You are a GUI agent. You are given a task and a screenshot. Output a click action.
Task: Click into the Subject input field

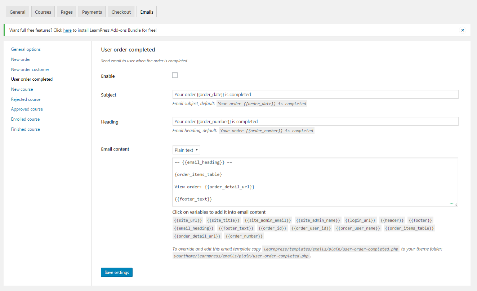coord(315,94)
